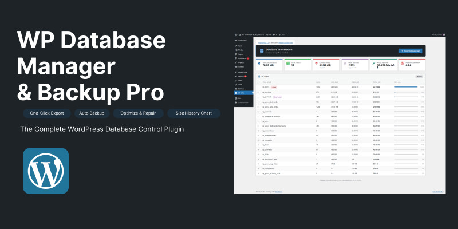Open Appearance in the WordPress sidebar
The width and height of the screenshot is (458, 229).
241,72
